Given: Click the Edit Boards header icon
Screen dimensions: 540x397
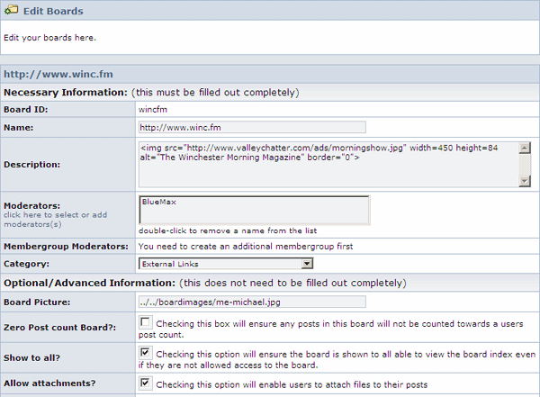Looking at the screenshot, I should coord(12,12).
